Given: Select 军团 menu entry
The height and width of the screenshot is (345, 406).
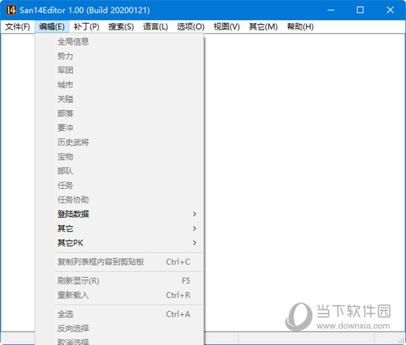Looking at the screenshot, I should (119, 70).
